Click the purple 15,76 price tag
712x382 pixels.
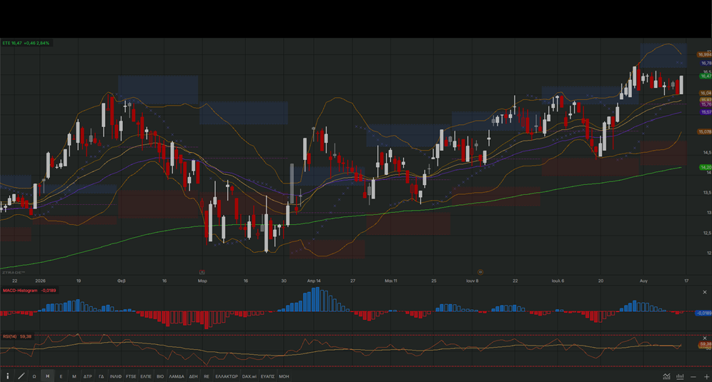click(706, 105)
